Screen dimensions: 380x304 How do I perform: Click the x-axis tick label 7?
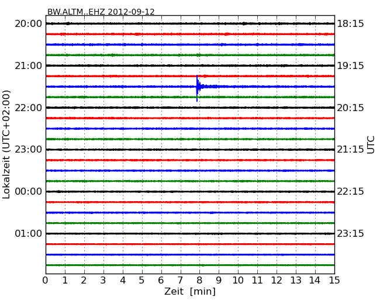(180, 280)
